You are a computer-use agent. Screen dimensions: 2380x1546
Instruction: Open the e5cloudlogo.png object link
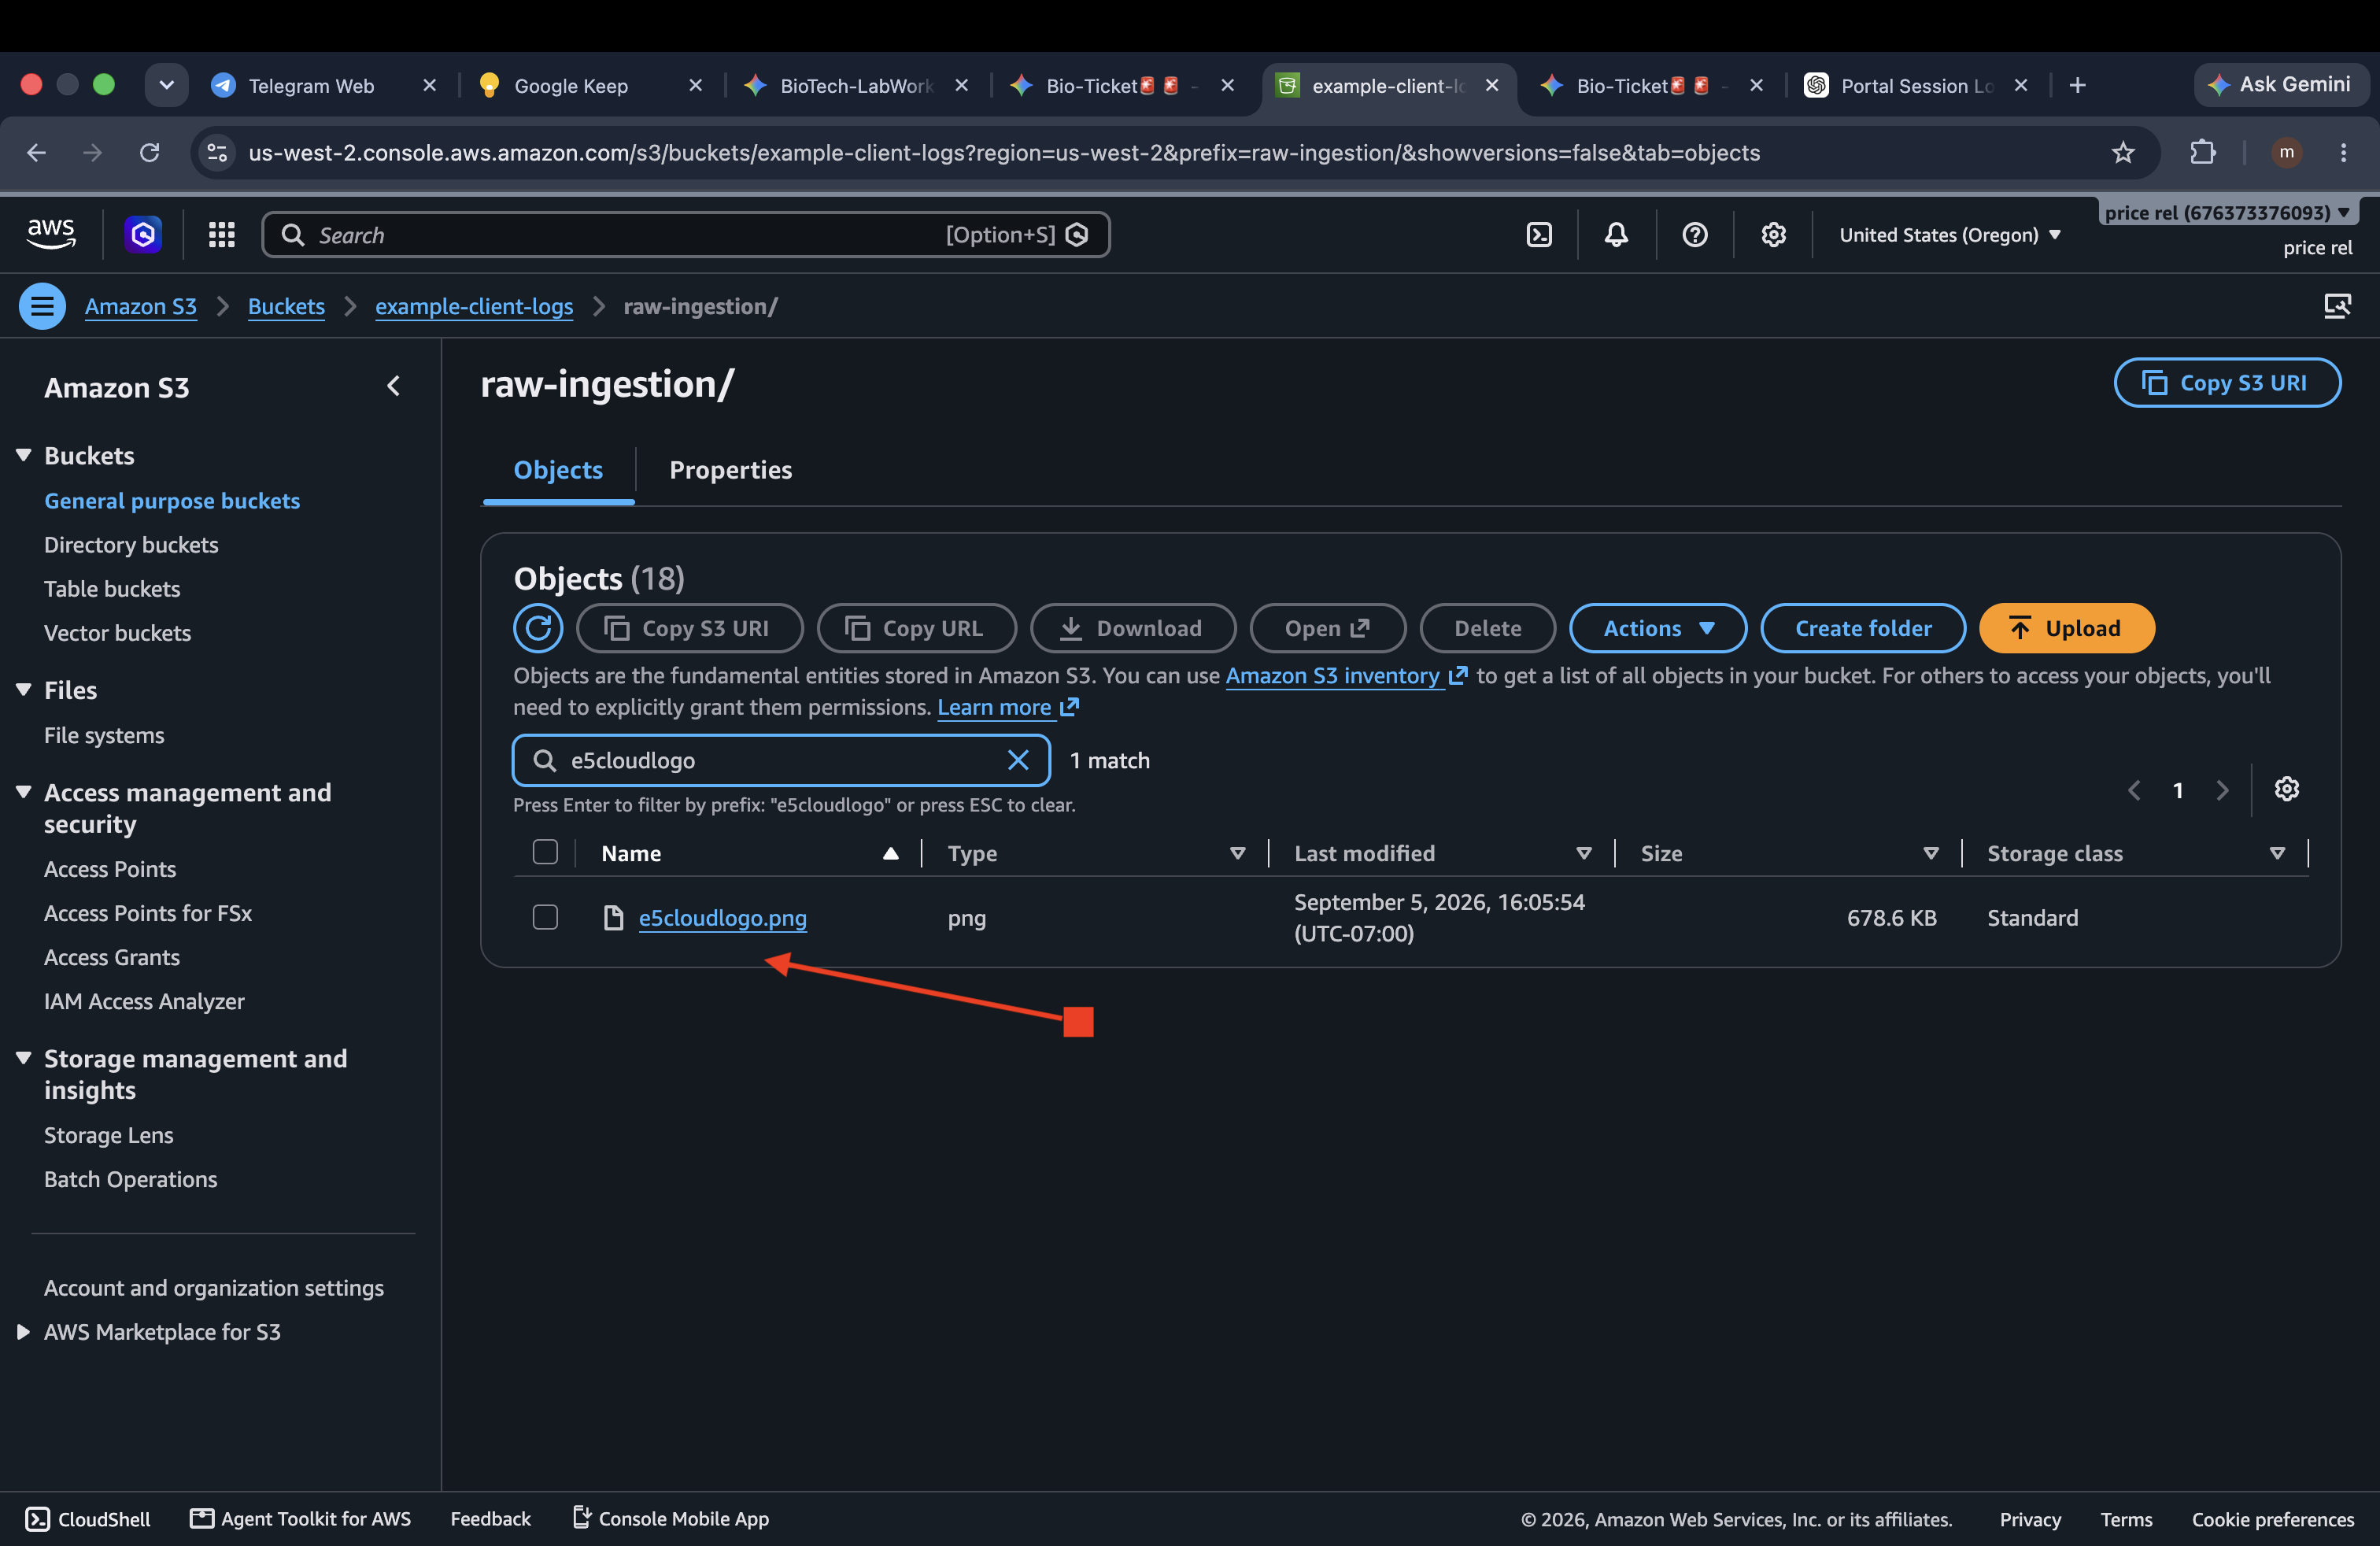click(x=722, y=917)
